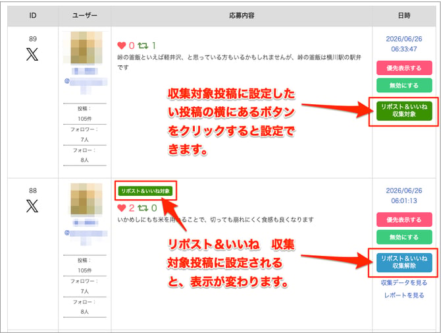441x333 pixels.
Task: Click the X logo for entry 89
Action: coord(32,54)
